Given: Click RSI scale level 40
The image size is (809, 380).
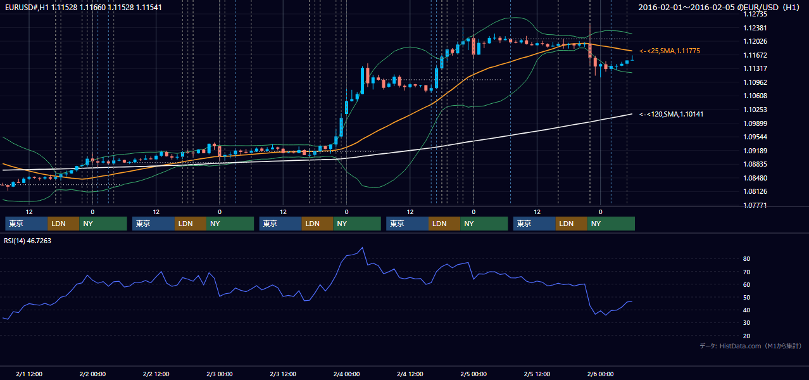Looking at the screenshot, I should [747, 310].
